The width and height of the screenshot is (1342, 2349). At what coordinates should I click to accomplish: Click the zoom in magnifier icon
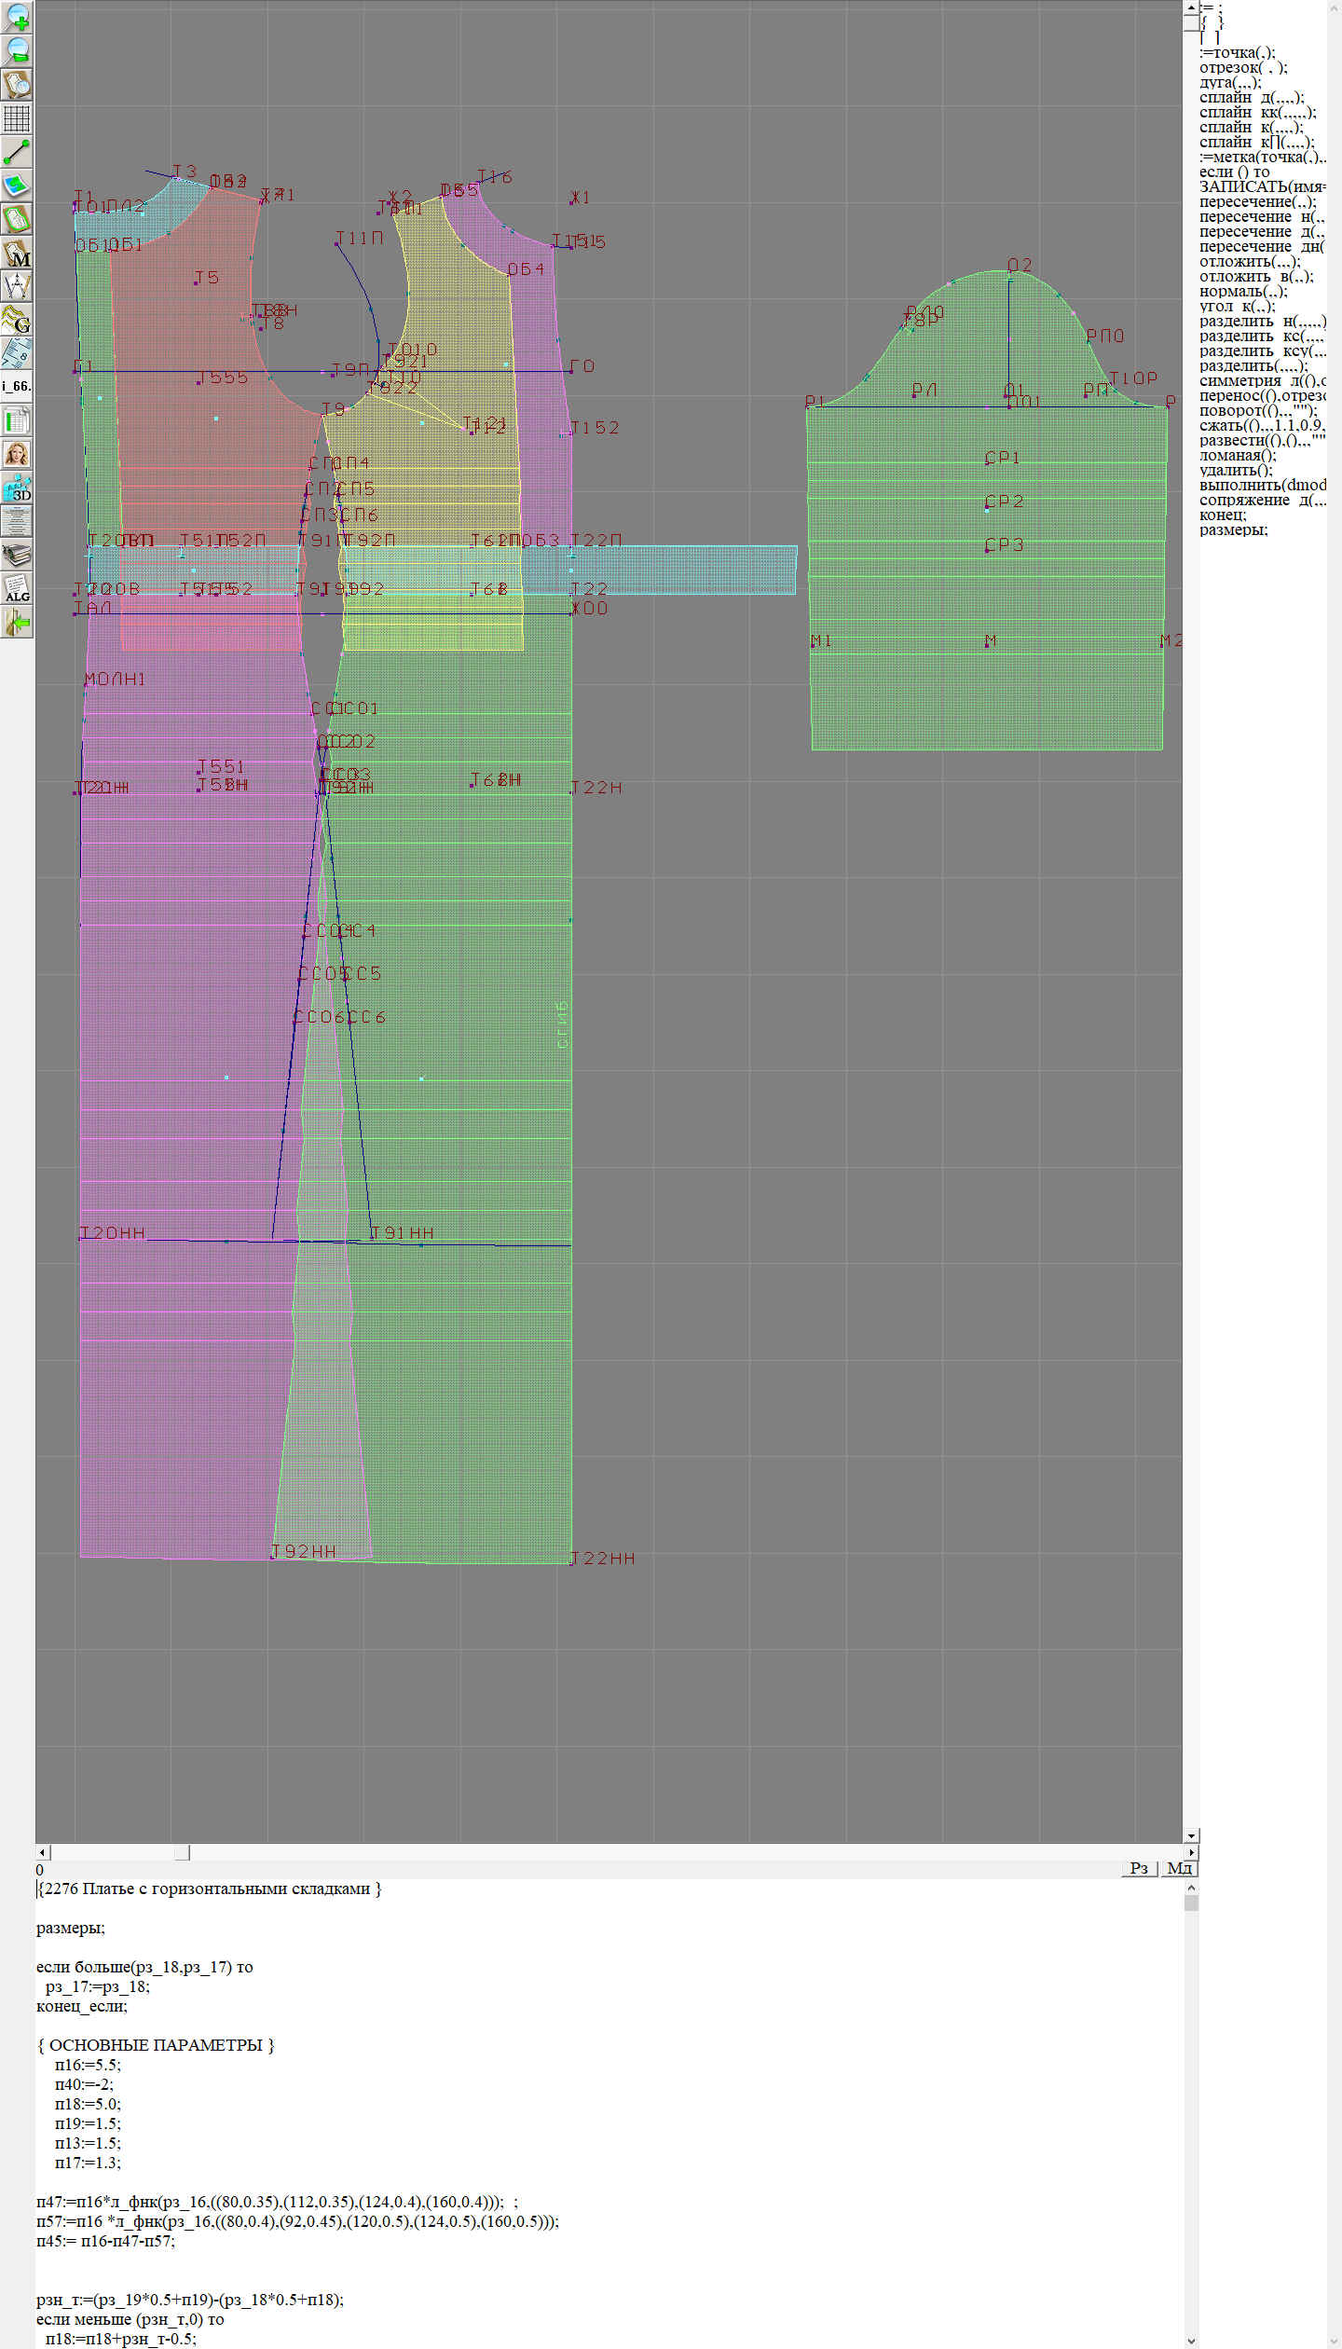(17, 17)
